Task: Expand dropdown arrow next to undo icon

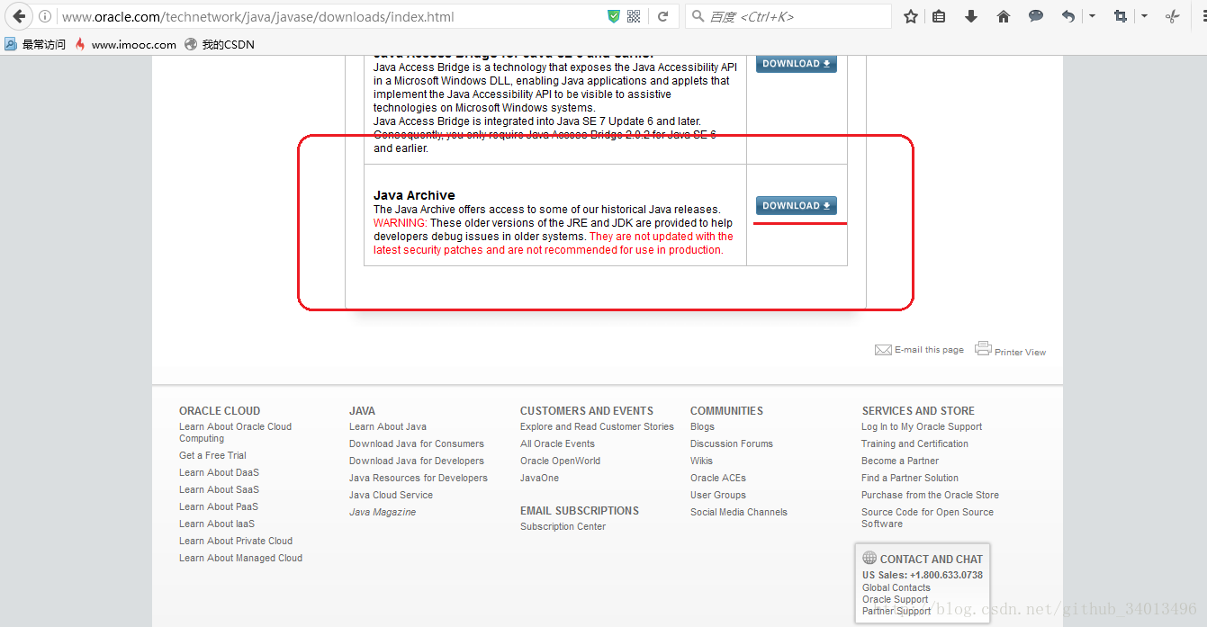Action: pos(1092,16)
